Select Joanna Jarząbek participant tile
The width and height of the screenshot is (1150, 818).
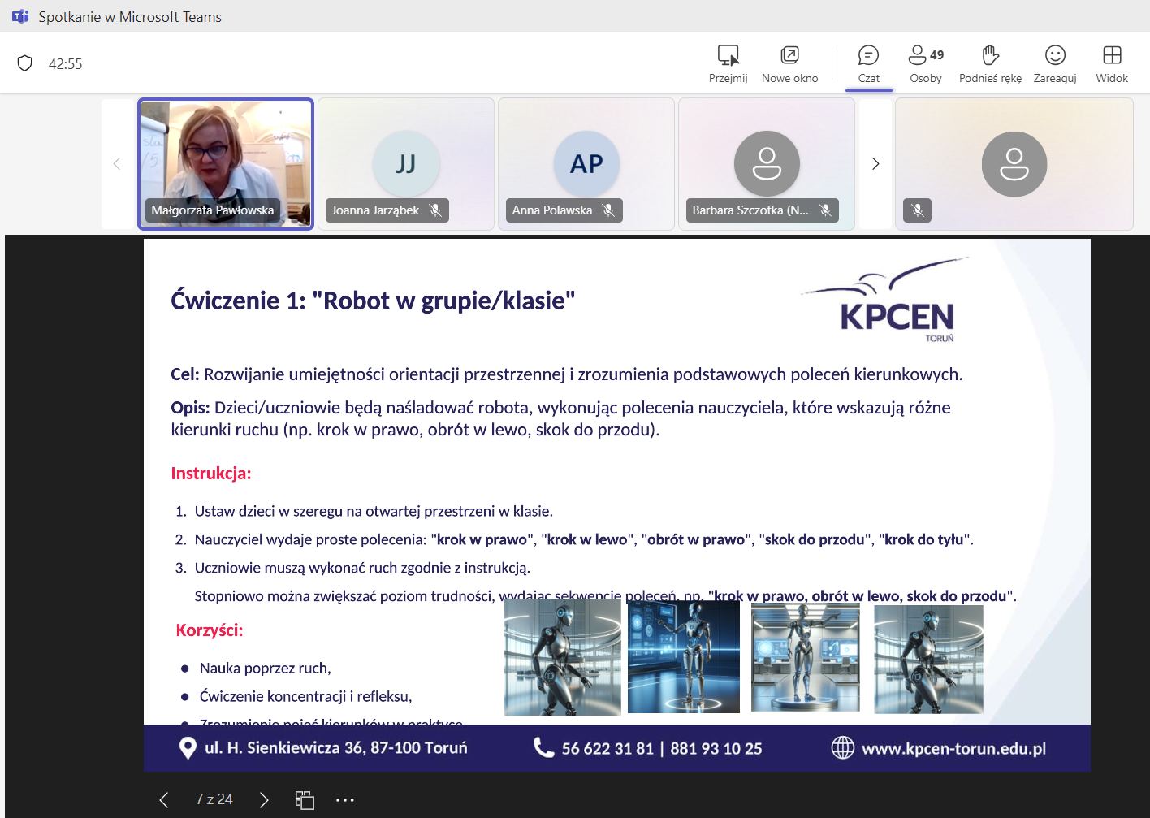coord(406,164)
